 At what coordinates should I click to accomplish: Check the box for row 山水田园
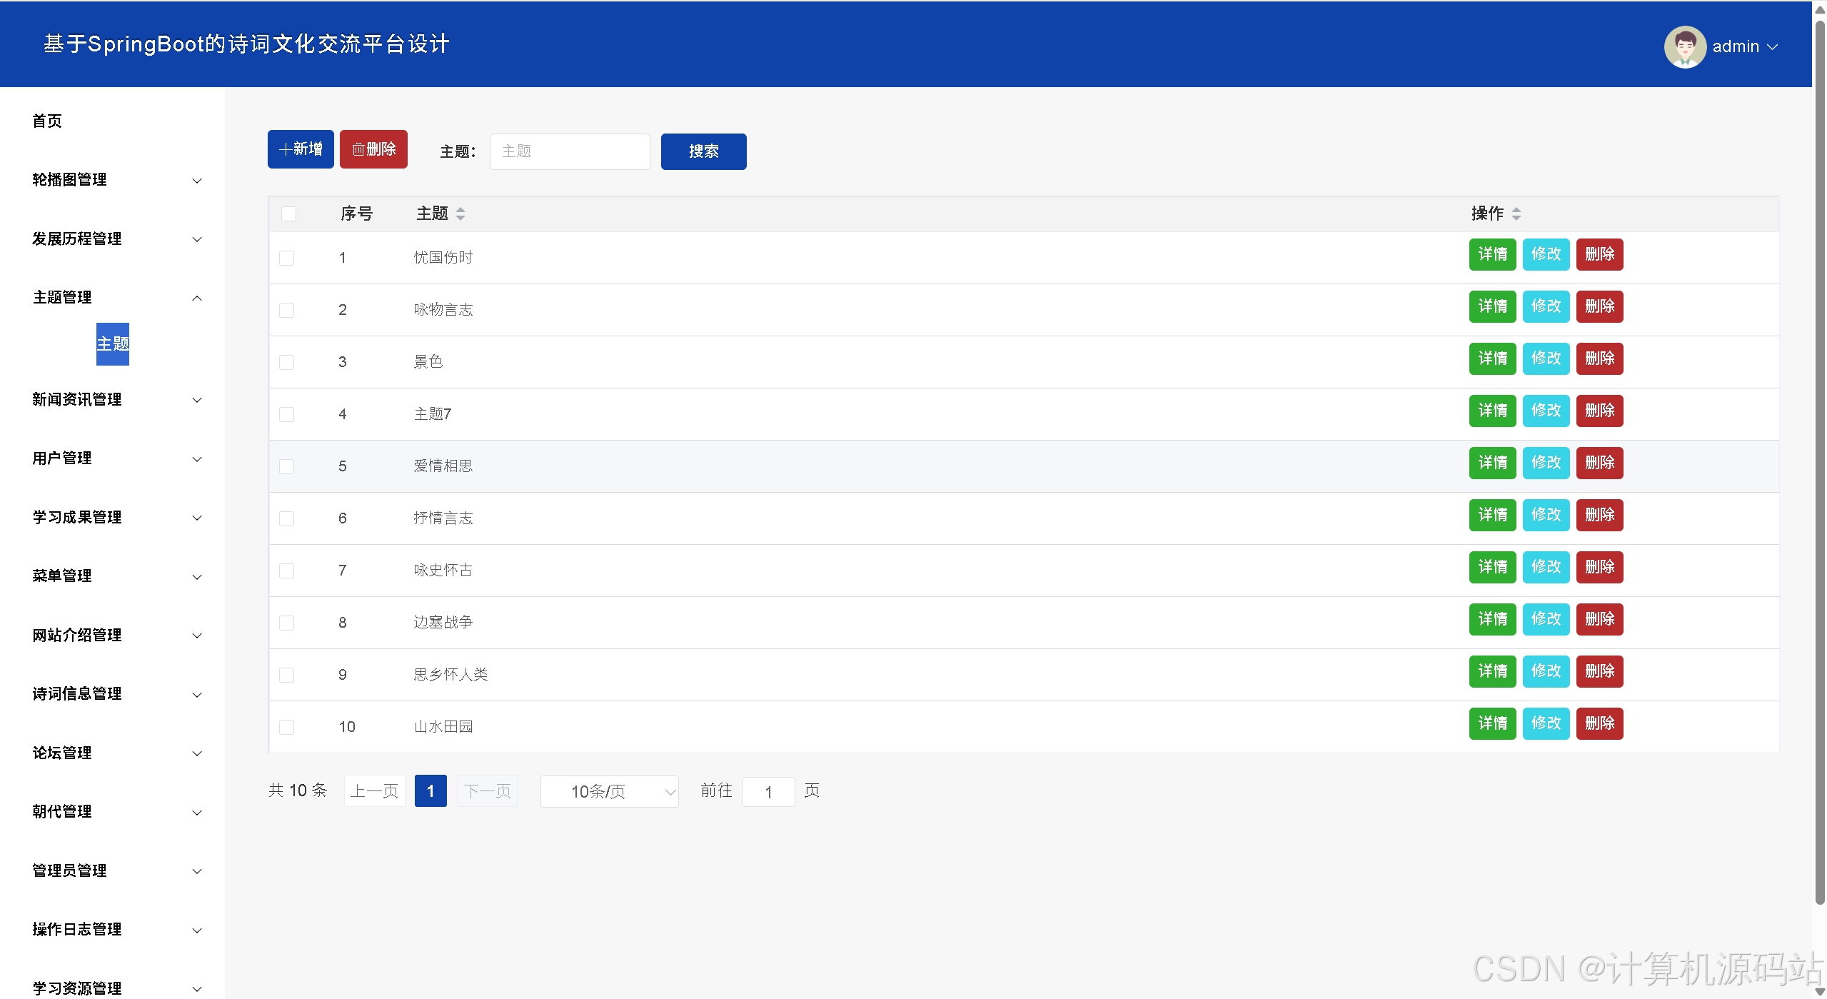(286, 727)
